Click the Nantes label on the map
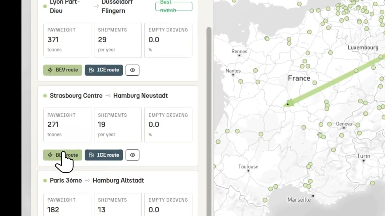The width and height of the screenshot is (385, 216). point(233,71)
